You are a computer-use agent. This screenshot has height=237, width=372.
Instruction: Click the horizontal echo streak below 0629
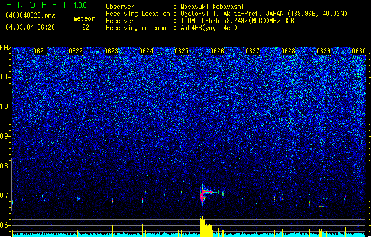click(x=322, y=206)
